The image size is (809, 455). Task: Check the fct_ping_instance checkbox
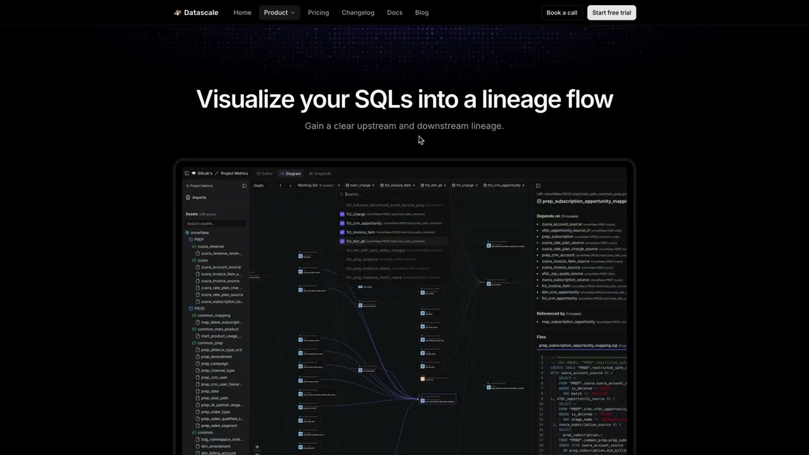click(x=342, y=259)
